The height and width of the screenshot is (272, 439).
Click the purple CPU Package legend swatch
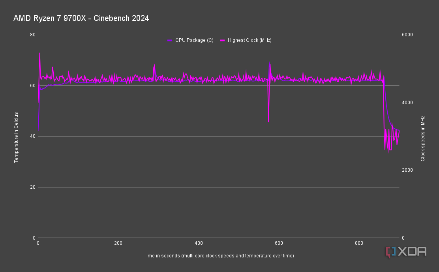[170, 40]
